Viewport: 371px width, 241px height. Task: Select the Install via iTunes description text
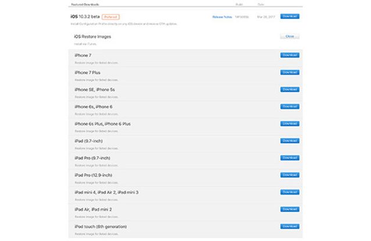point(85,44)
